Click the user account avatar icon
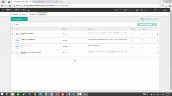The width and height of the screenshot is (172, 96). pos(137,10)
